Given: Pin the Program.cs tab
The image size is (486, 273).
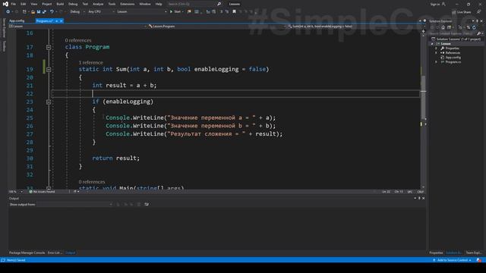Looking at the screenshot, I should 57,20.
